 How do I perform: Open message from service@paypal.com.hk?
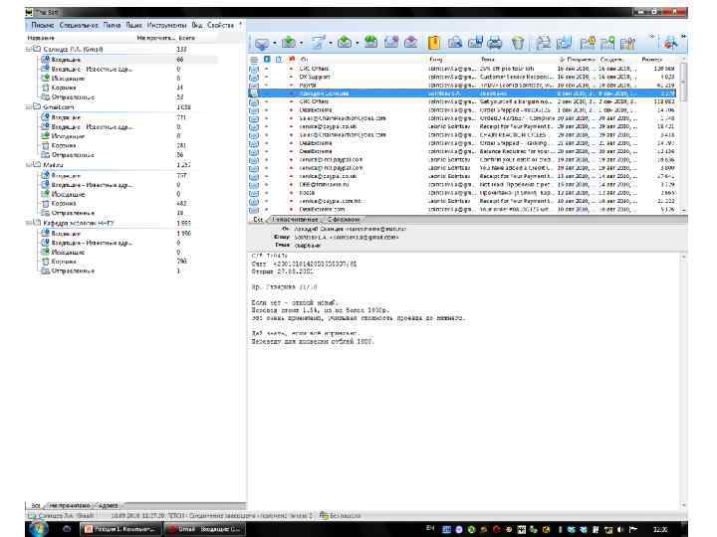click(x=462, y=201)
